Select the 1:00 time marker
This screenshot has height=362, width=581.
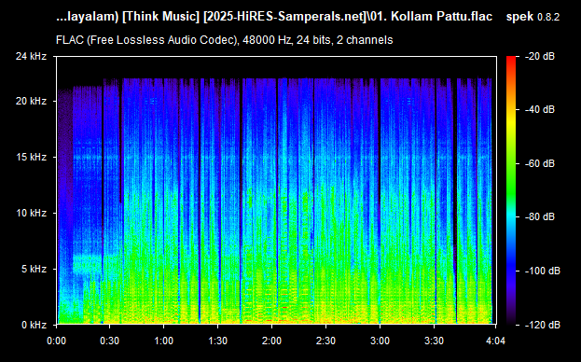(x=164, y=341)
